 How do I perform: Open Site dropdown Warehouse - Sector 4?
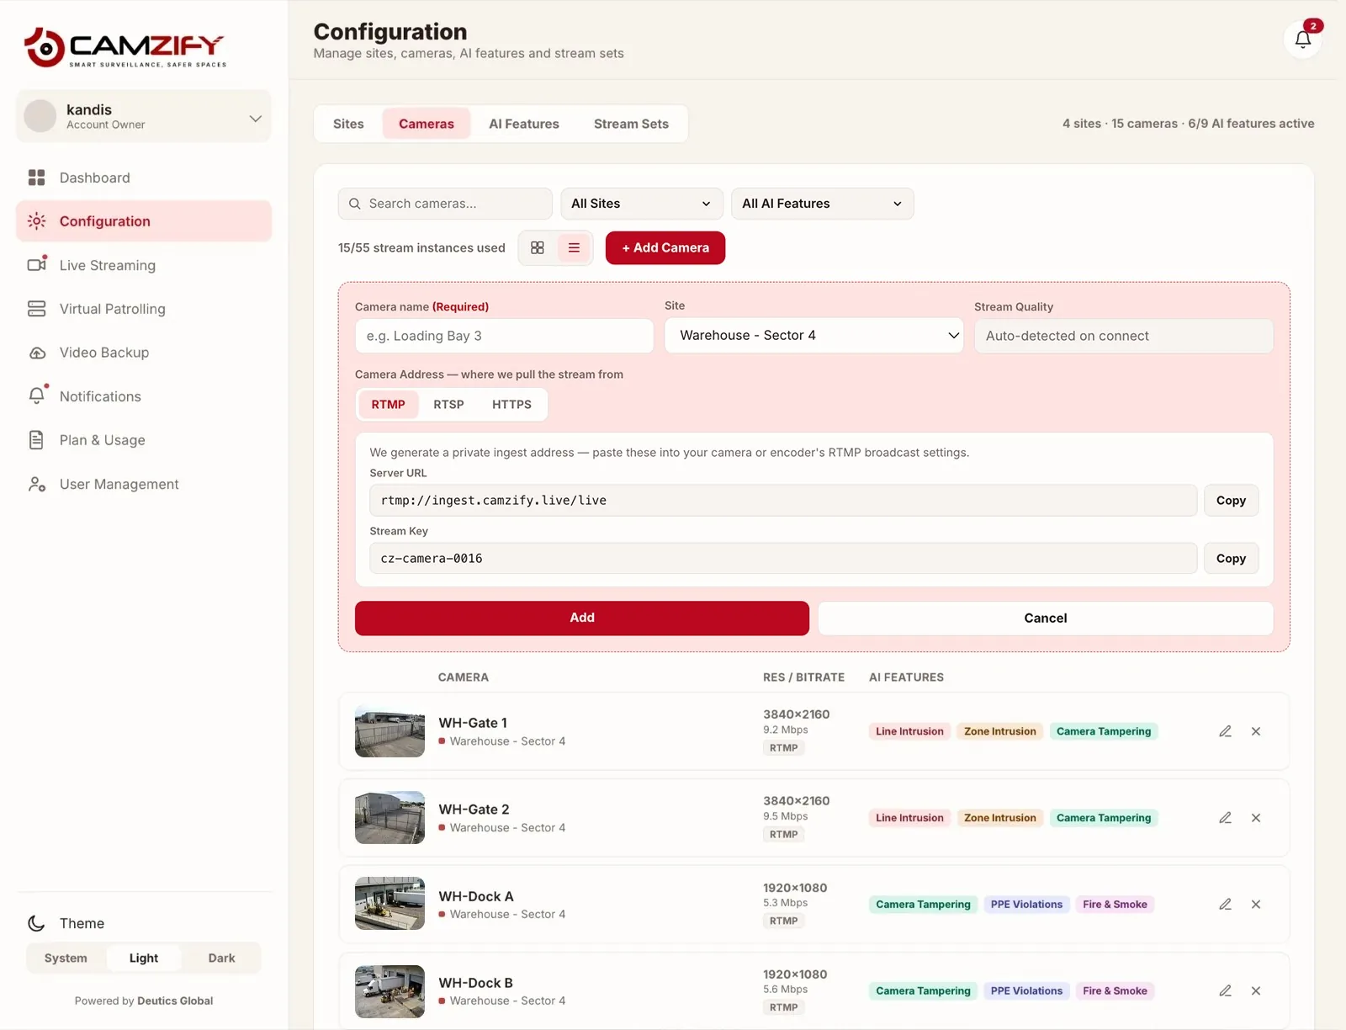[813, 335]
